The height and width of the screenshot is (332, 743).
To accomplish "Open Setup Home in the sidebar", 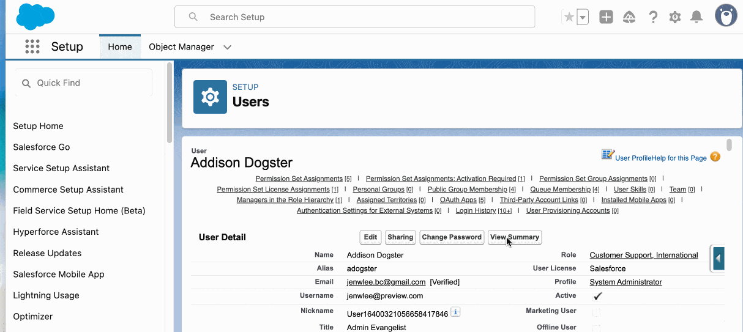I will point(39,126).
